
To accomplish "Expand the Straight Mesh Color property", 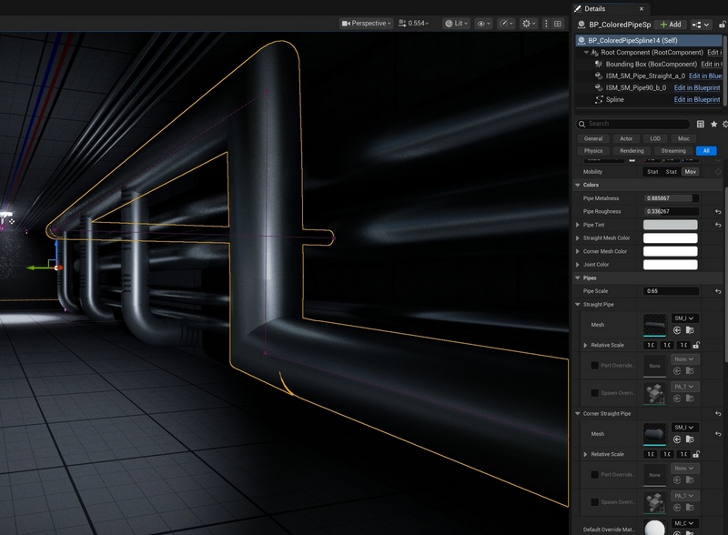I will pos(578,238).
